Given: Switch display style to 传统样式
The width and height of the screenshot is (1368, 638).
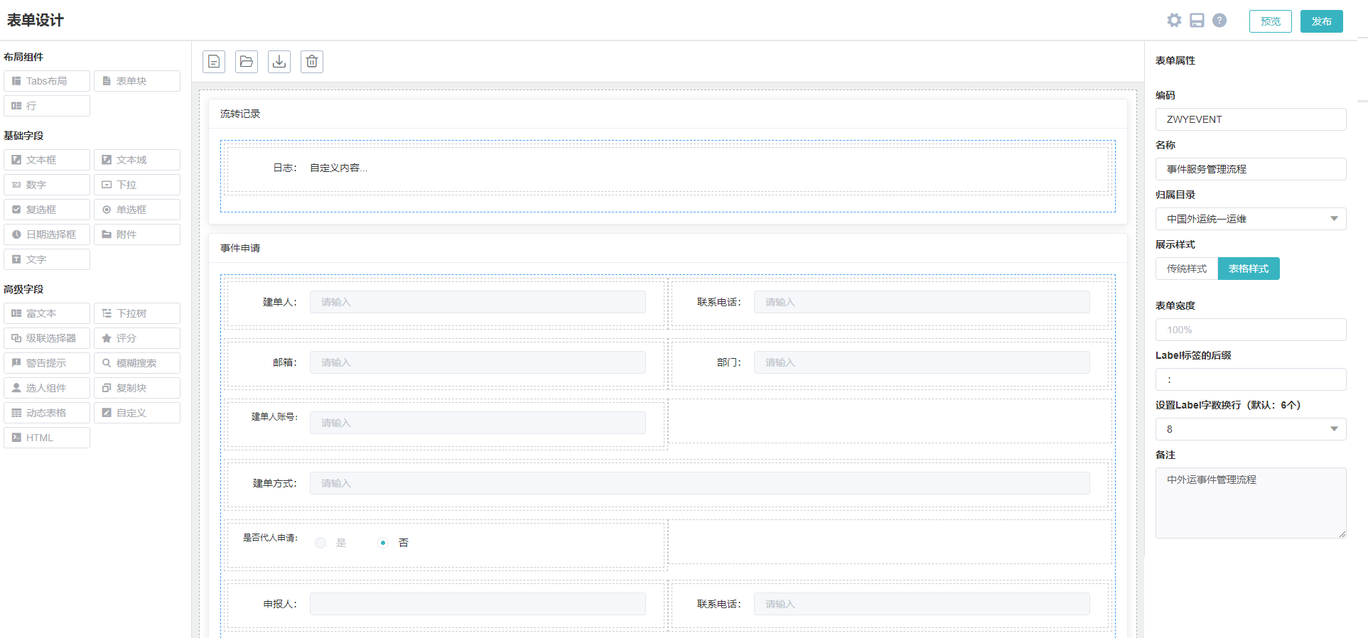Looking at the screenshot, I should pyautogui.click(x=1187, y=269).
